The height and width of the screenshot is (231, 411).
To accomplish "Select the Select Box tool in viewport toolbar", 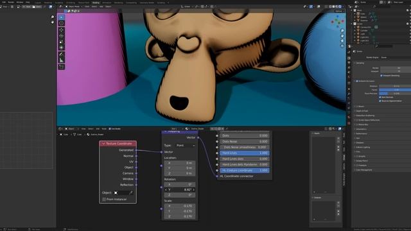I will (62, 17).
